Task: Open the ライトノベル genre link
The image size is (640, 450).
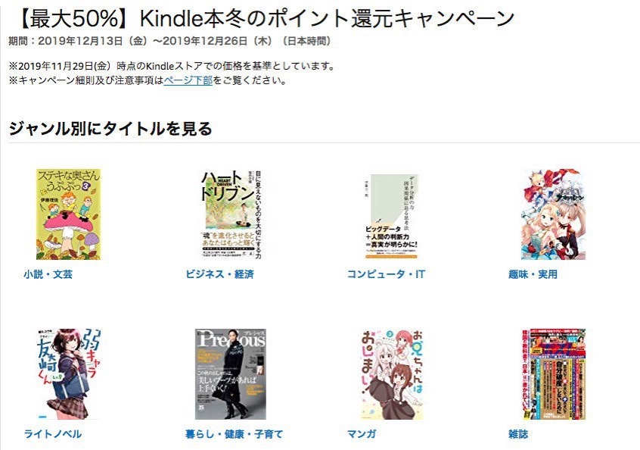Action: tap(53, 433)
